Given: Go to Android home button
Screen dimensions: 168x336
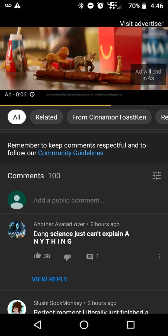Looking at the screenshot, I should [x=84, y=325].
